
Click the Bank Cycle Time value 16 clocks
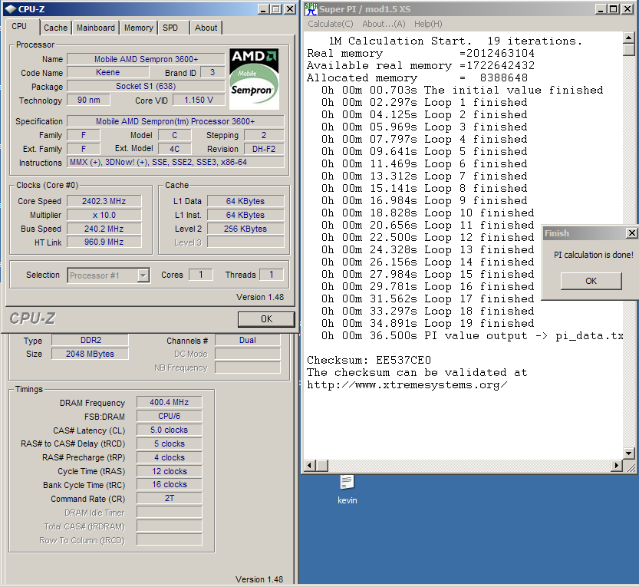point(169,484)
